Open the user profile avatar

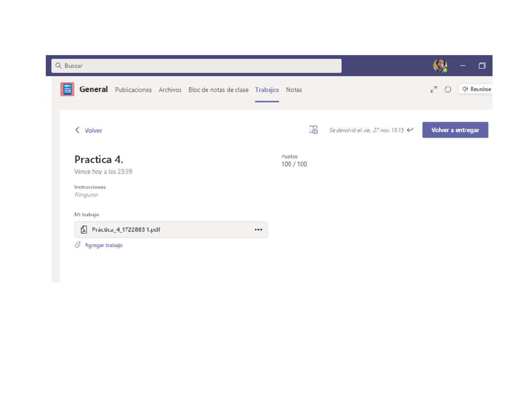pyautogui.click(x=440, y=66)
